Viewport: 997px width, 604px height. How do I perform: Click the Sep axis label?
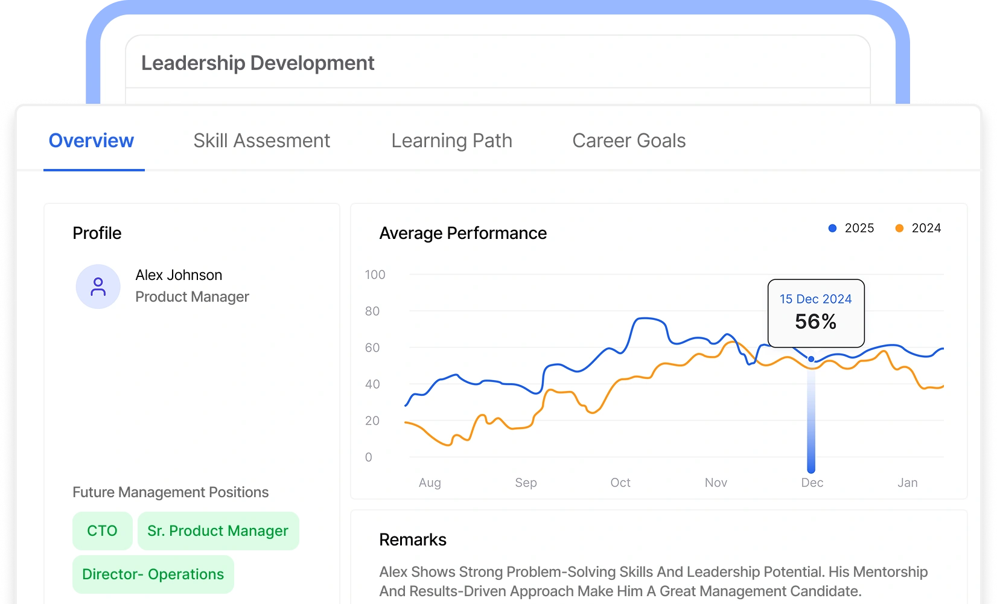(526, 483)
